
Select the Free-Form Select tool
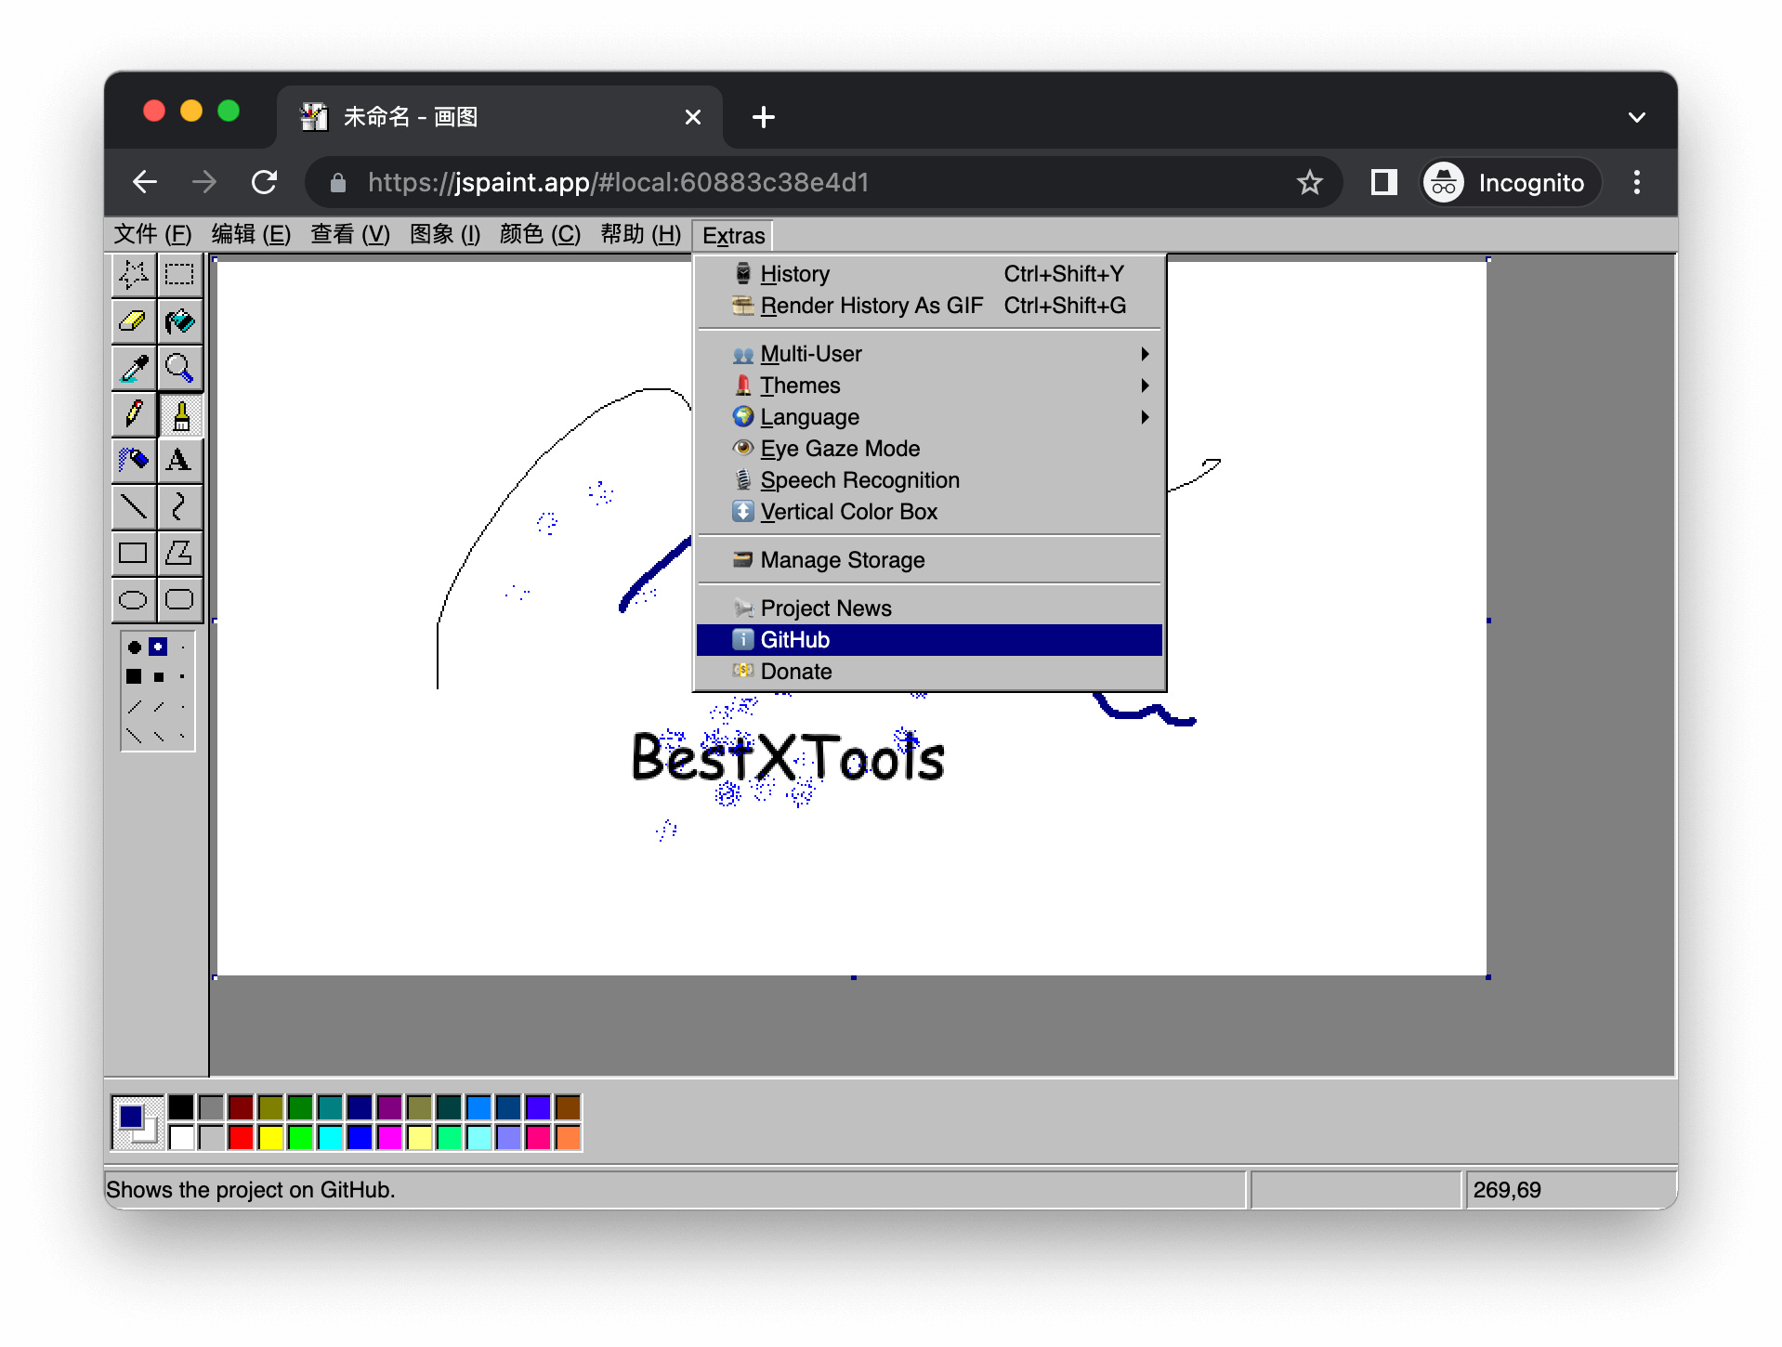[134, 274]
